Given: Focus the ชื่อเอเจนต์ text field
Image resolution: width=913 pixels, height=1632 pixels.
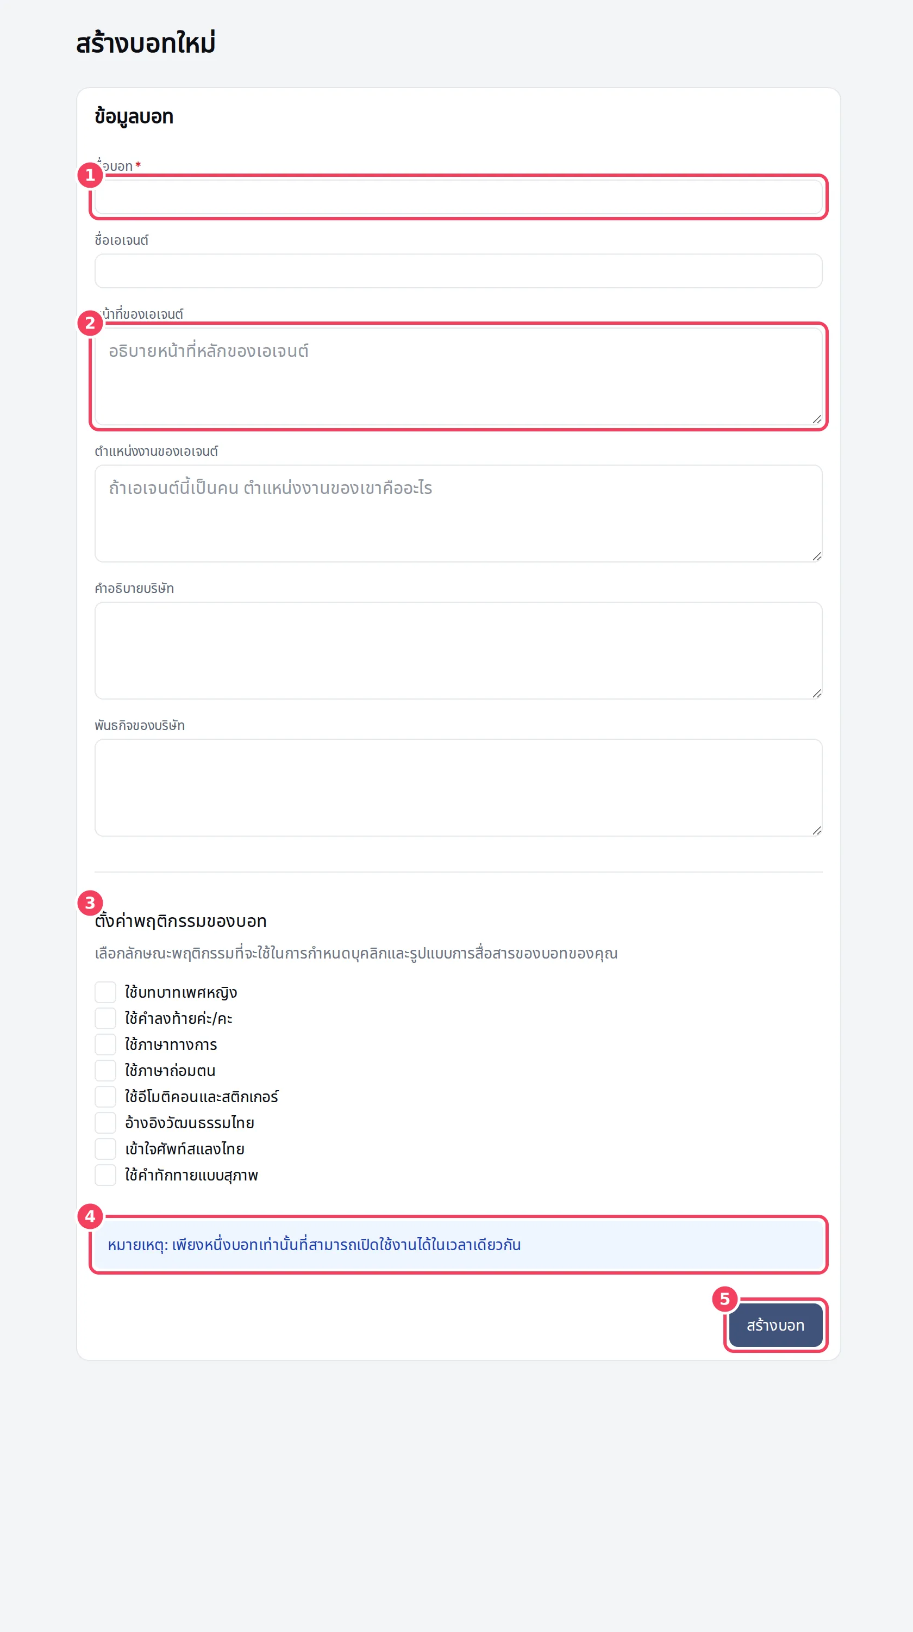Looking at the screenshot, I should tap(458, 271).
